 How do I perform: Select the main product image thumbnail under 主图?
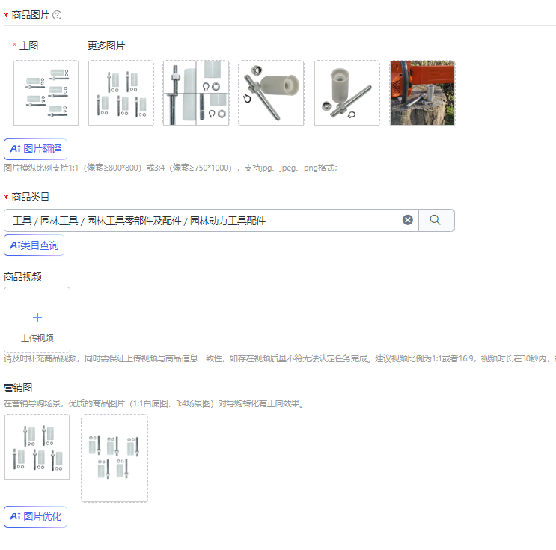46,94
